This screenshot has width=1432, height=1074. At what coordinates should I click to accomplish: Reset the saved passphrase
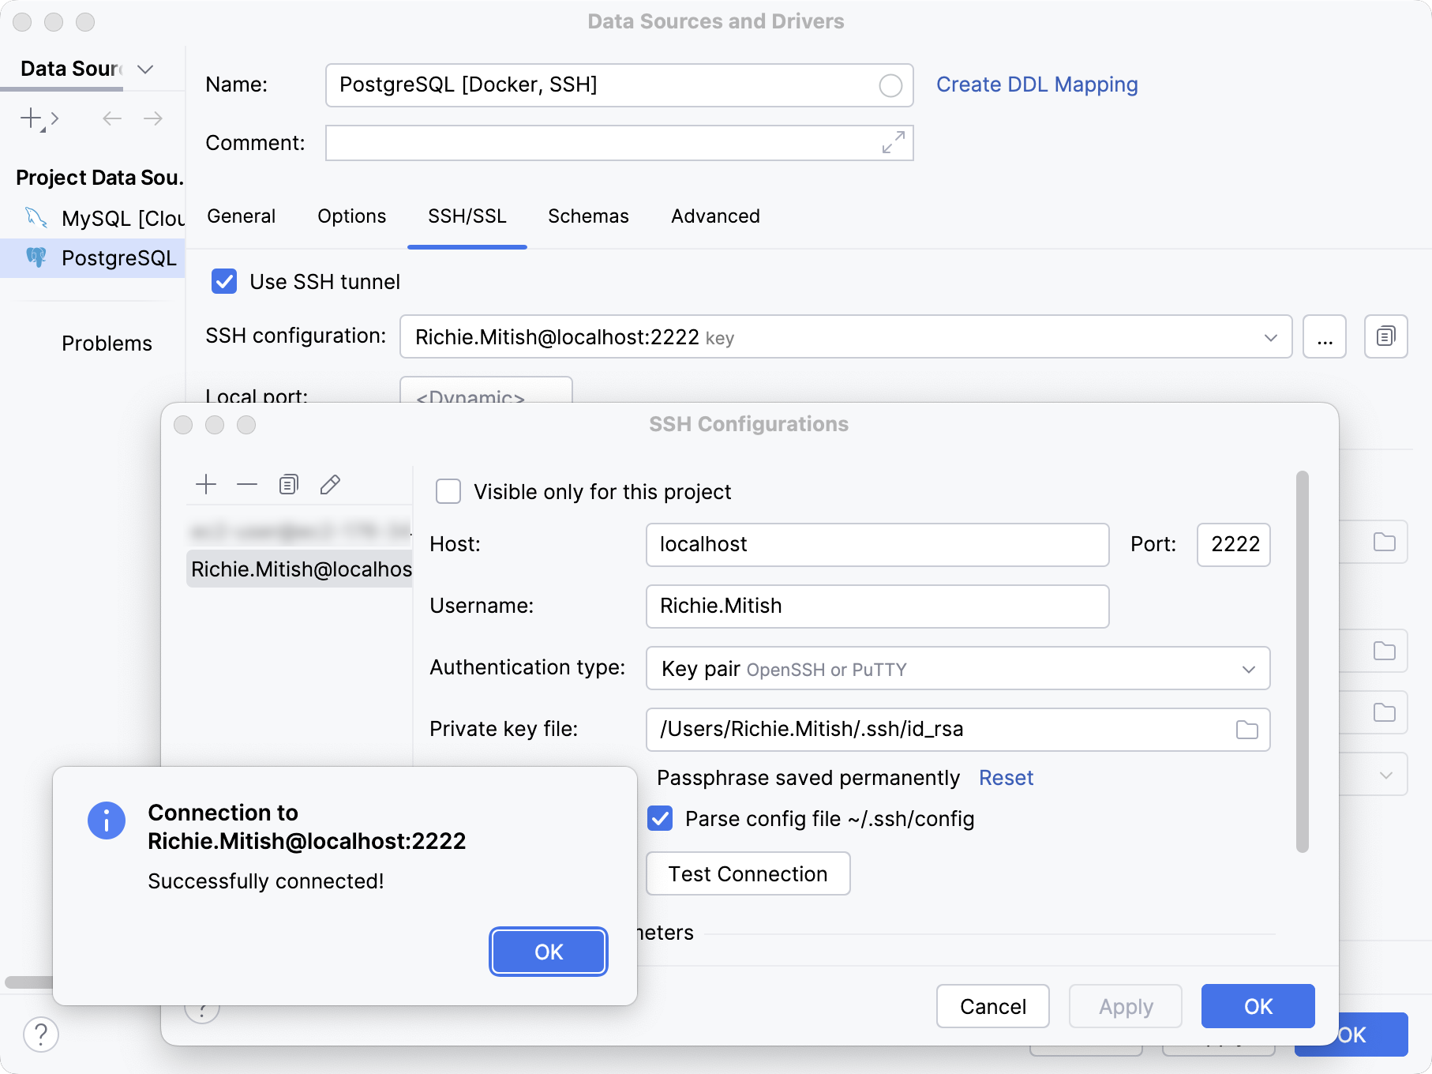coord(1006,777)
